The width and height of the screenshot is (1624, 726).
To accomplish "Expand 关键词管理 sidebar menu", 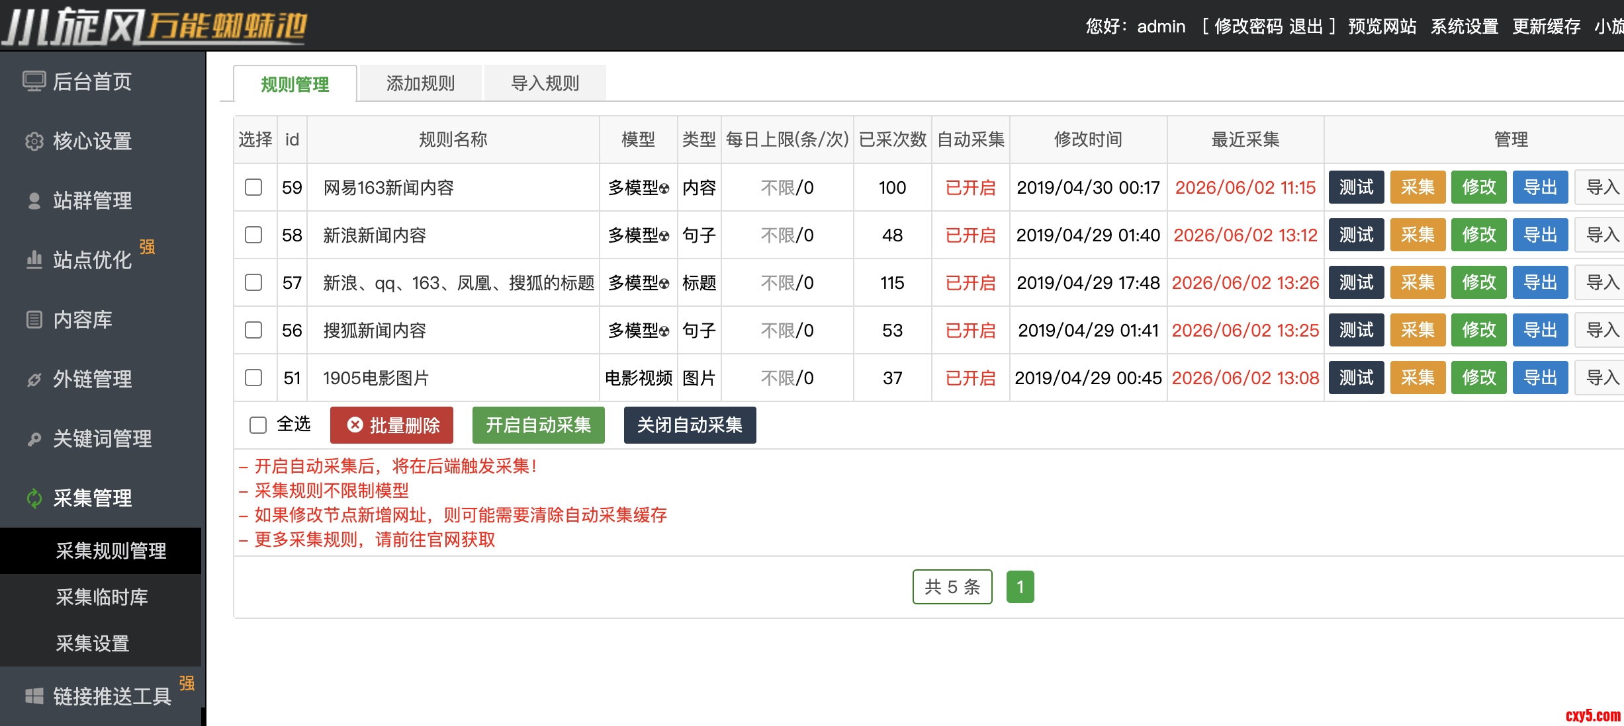I will pyautogui.click(x=103, y=438).
